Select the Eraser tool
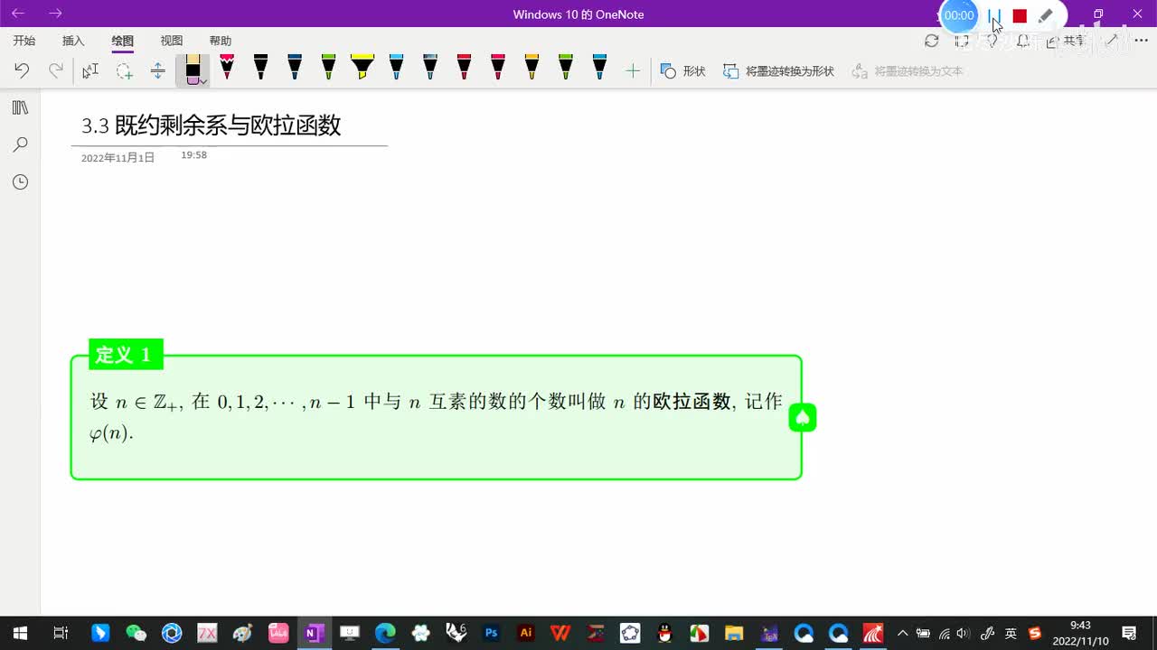 coord(193,70)
